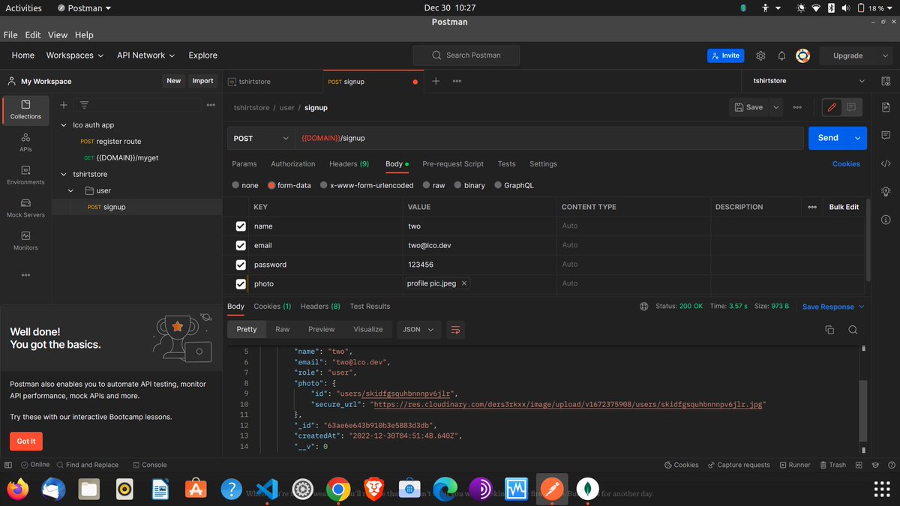This screenshot has width=900, height=506.
Task: Collapse the user folder
Action: coord(72,190)
